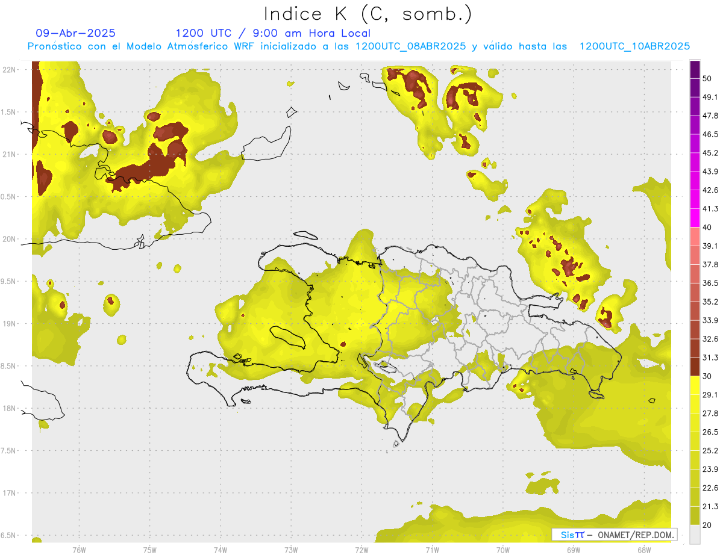This screenshot has height=558, width=723.
Task: Click the '18N' latitude label
Action: pos(10,408)
